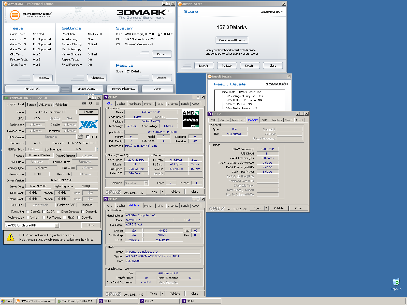Select GT1 - Wings of Fury result row
This screenshot has width=407, height=305.
244,96
